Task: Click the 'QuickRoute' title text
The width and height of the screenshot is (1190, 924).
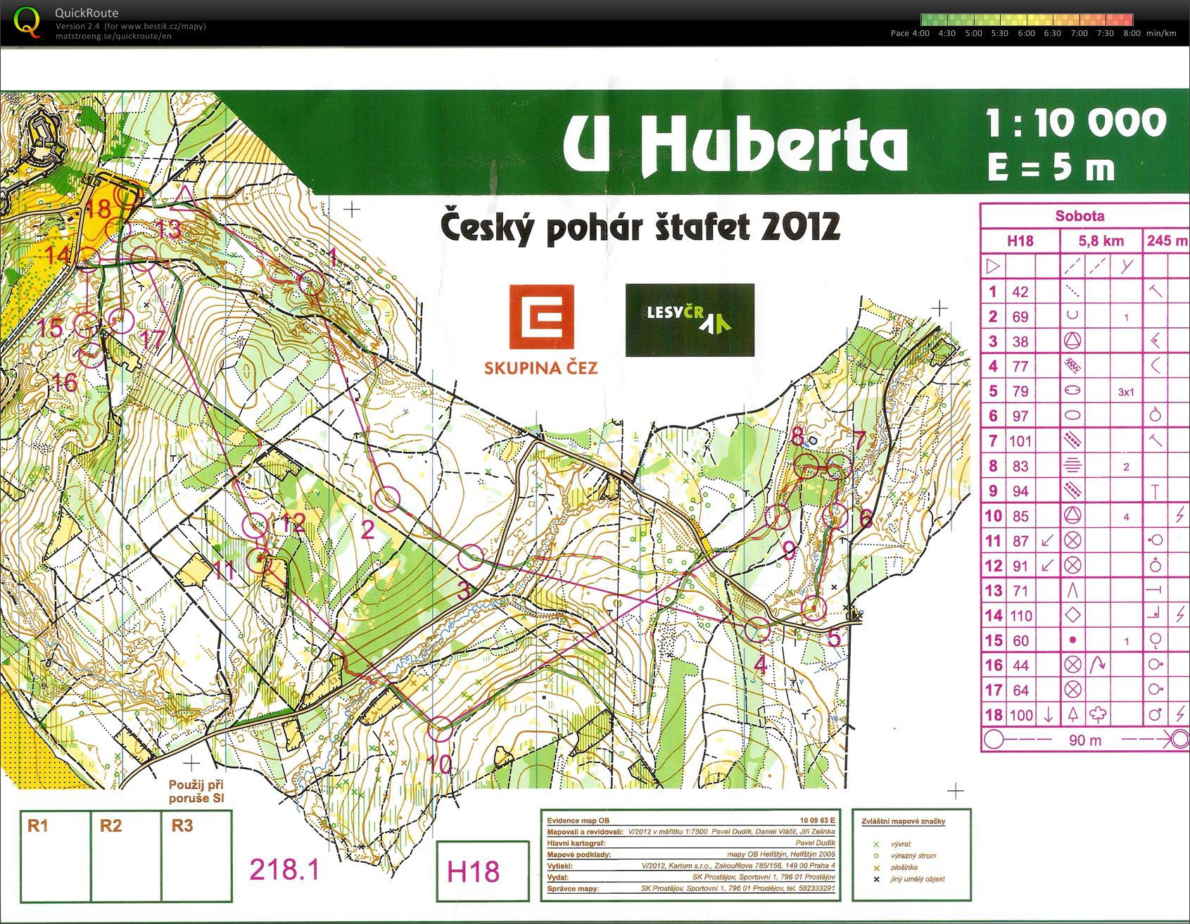Action: tap(87, 13)
